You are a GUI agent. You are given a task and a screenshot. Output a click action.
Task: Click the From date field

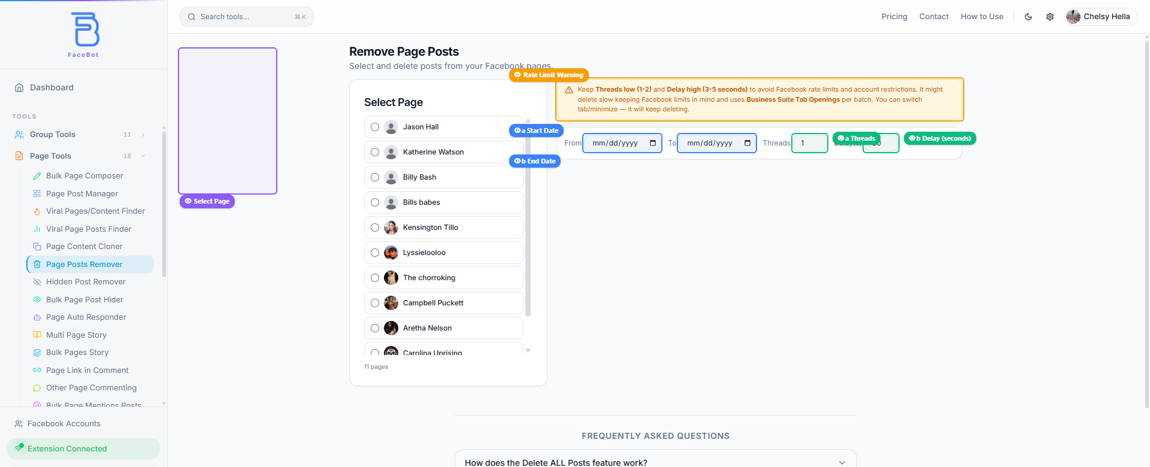click(x=622, y=143)
